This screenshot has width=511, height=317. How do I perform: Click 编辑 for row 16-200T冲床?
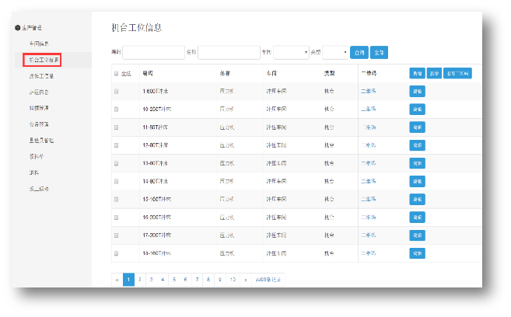pyautogui.click(x=417, y=218)
